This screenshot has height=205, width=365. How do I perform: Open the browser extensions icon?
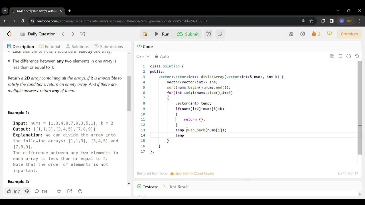click(323, 21)
